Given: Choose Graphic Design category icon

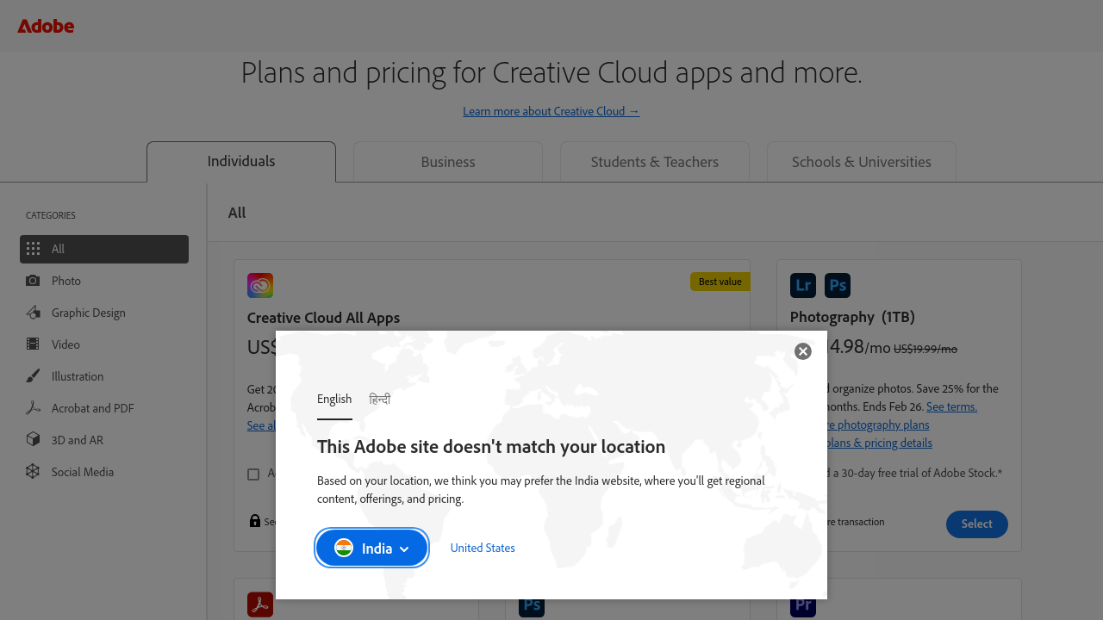Looking at the screenshot, I should [x=33, y=313].
